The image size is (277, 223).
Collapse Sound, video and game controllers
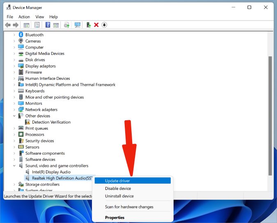coord(14,166)
